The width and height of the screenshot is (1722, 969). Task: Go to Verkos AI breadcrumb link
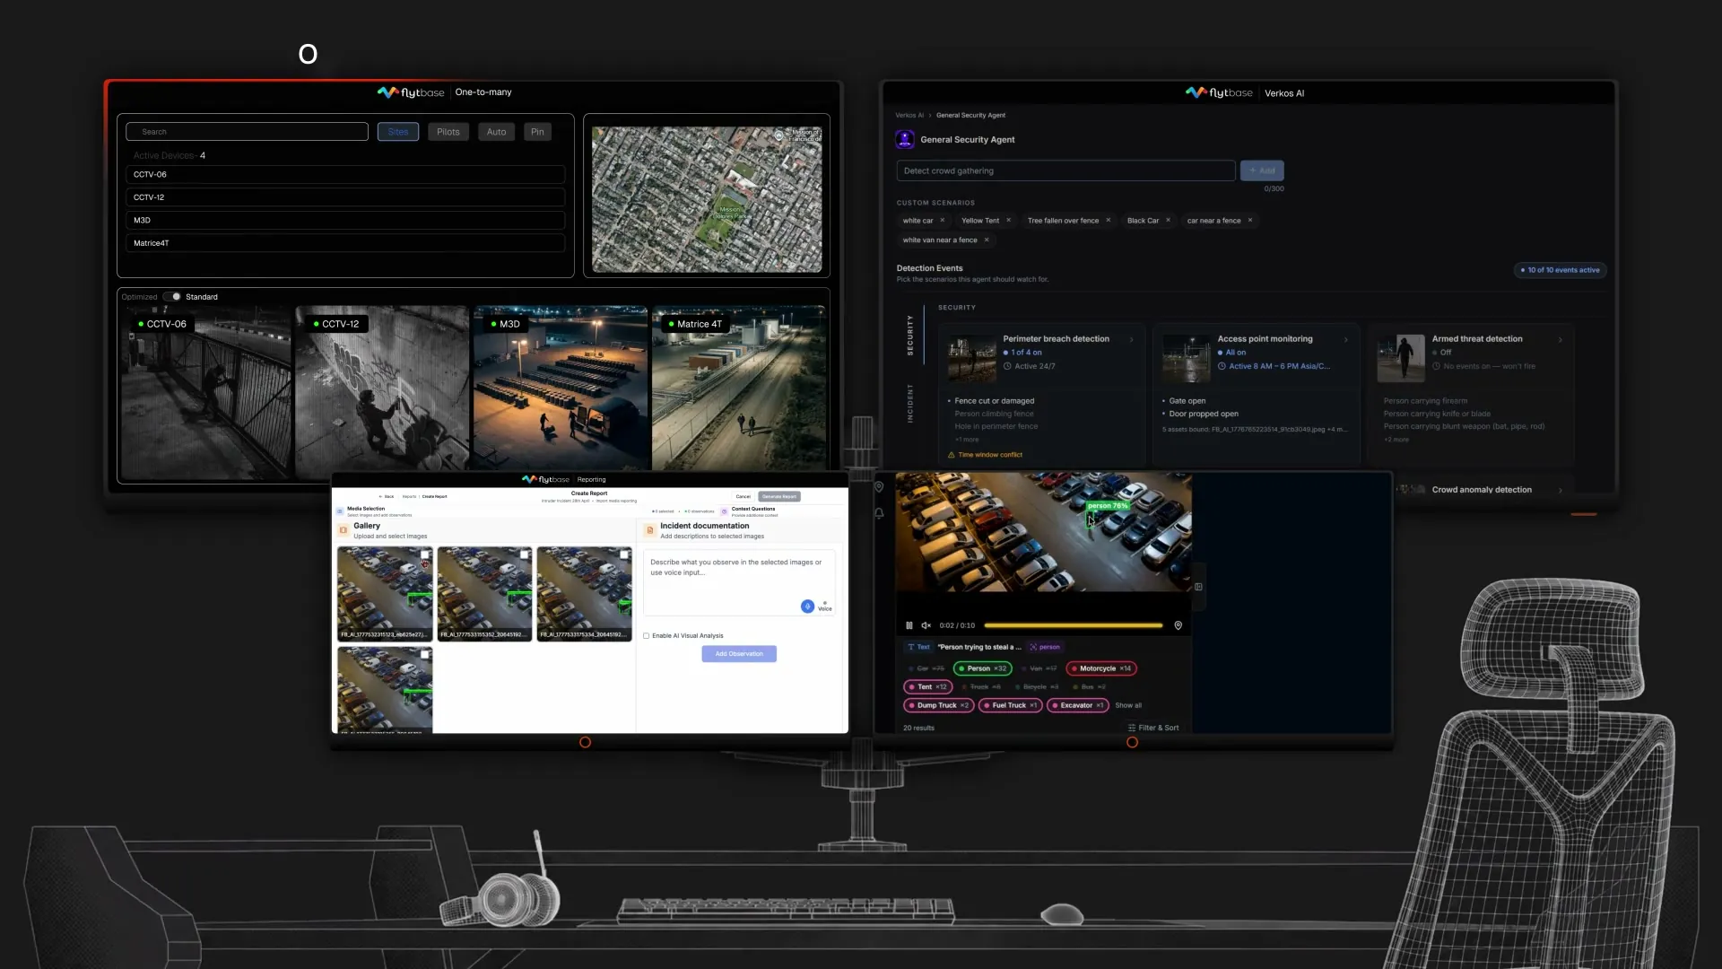(x=909, y=116)
